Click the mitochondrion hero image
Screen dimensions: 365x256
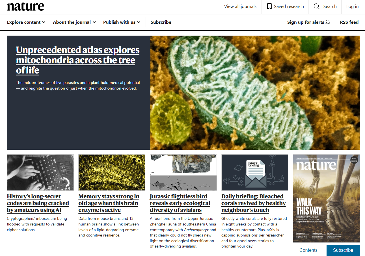pos(255,93)
